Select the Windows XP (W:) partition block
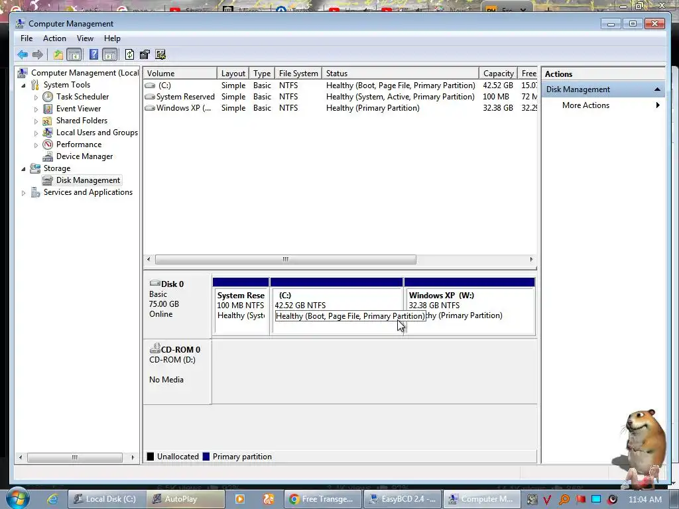The image size is (679, 509). (469, 306)
